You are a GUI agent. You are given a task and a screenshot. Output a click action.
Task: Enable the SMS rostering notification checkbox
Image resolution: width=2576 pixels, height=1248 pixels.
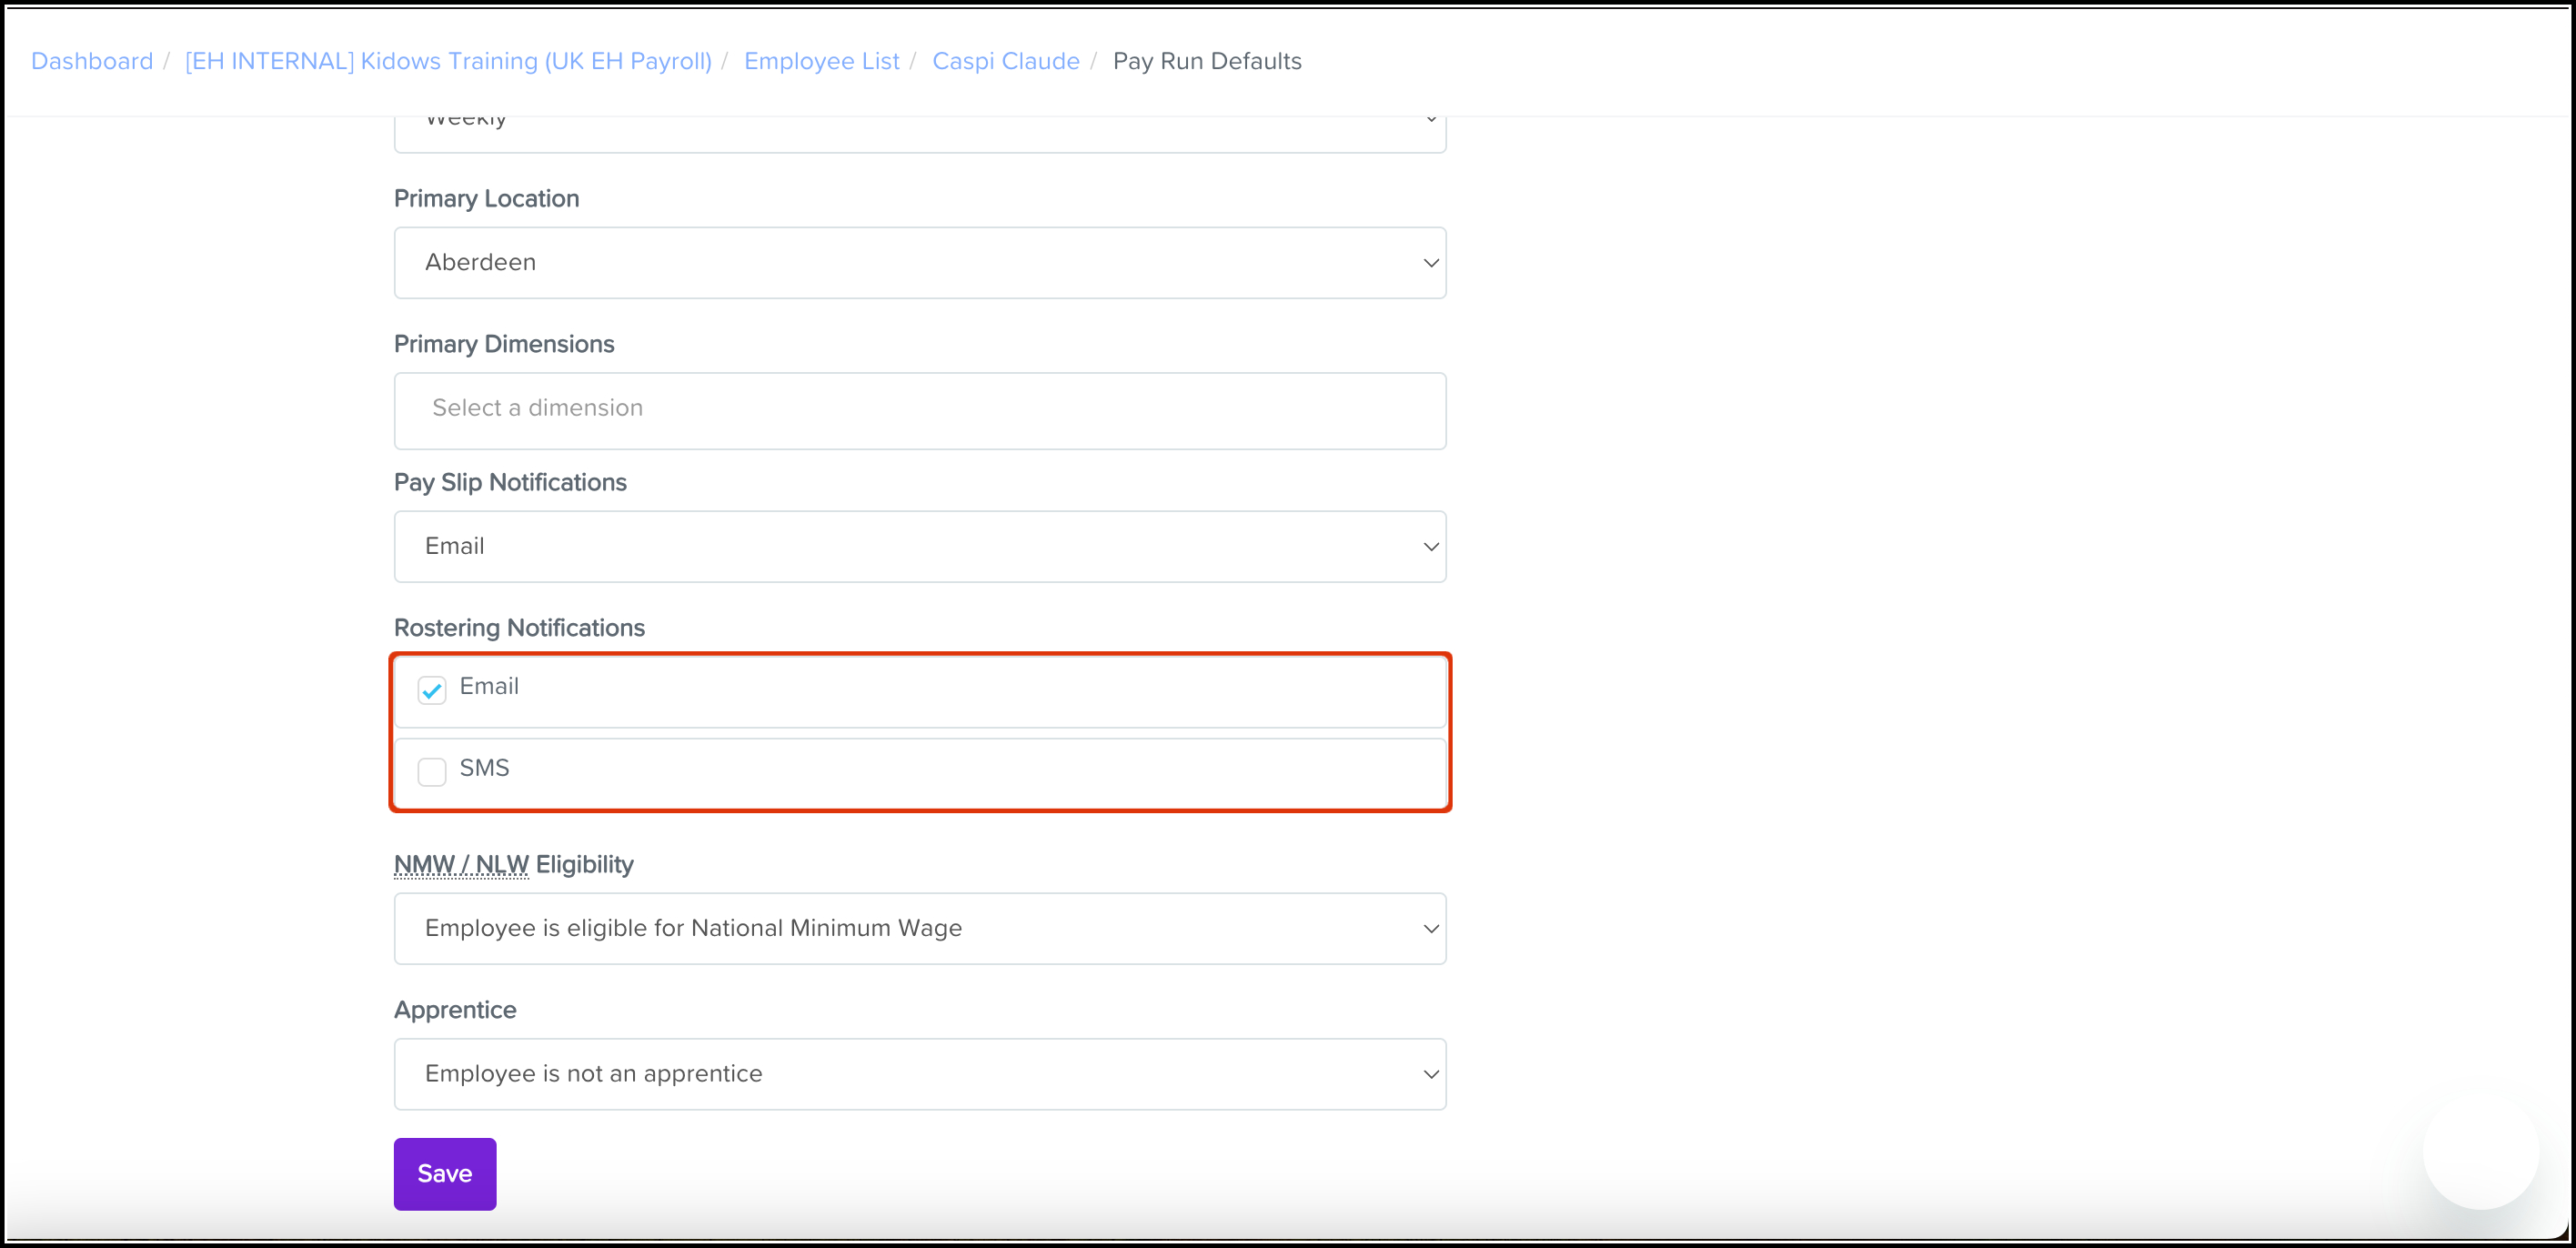(432, 771)
